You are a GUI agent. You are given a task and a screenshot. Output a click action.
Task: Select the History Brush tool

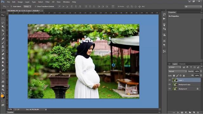(3, 50)
